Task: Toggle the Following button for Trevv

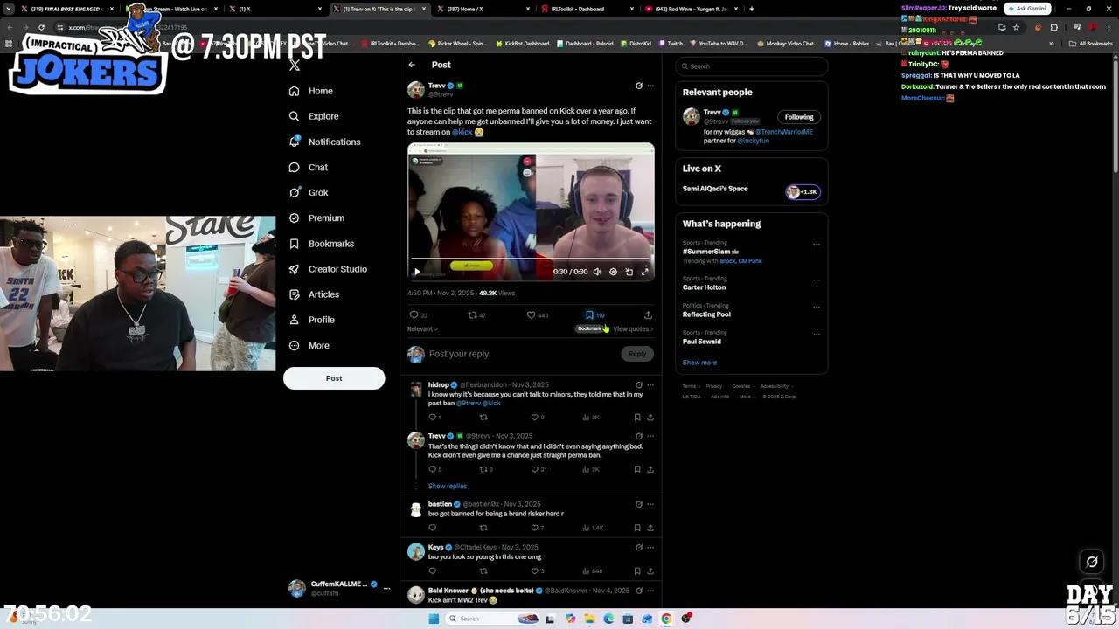Action: point(799,117)
